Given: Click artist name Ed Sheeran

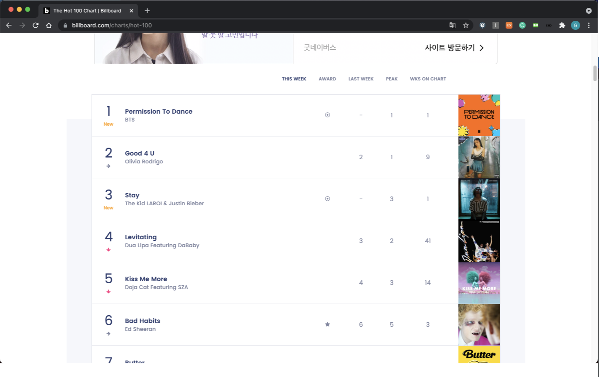Looking at the screenshot, I should click(140, 329).
